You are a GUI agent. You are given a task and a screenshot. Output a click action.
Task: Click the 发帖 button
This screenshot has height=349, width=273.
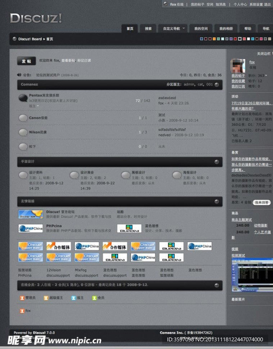tap(26, 61)
